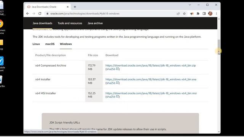Open the Chrome shortcut on the desktop

pyautogui.click(x=1, y=26)
